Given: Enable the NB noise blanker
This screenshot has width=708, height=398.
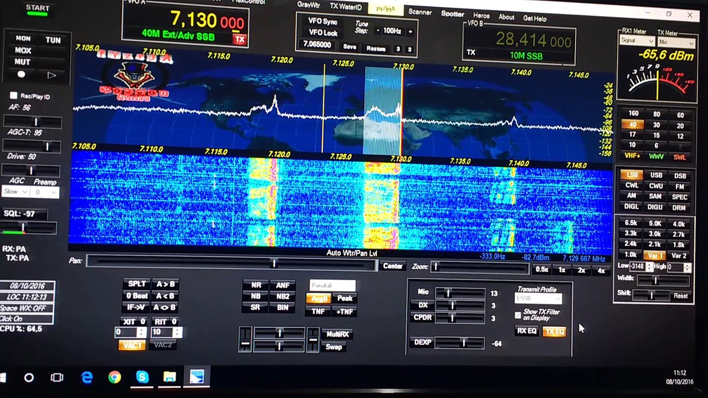Looking at the screenshot, I should 256,296.
